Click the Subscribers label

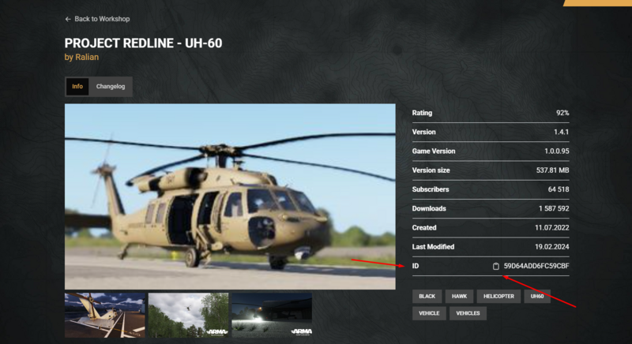click(x=431, y=189)
